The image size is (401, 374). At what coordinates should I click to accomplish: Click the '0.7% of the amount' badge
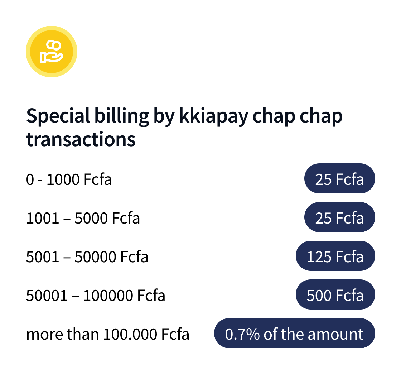coord(294,334)
